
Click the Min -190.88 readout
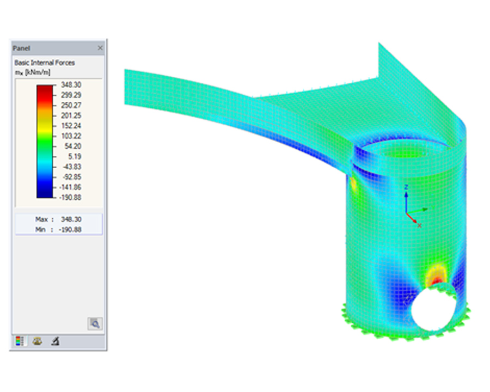point(58,229)
